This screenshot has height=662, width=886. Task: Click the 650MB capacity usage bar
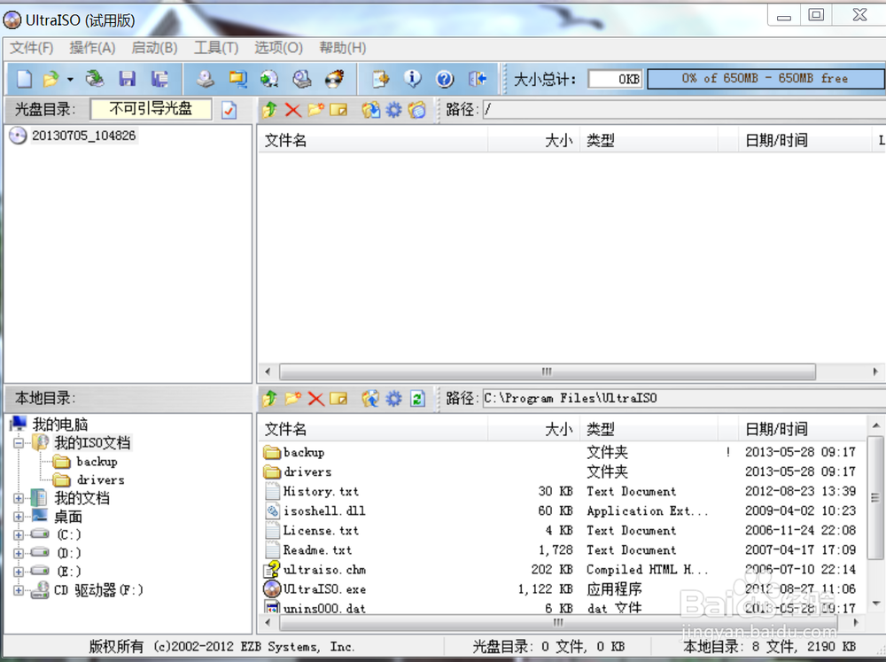(766, 79)
